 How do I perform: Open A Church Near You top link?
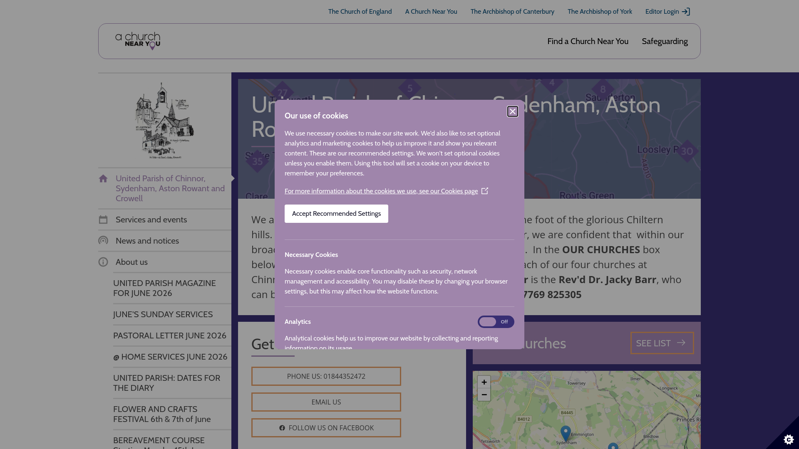coord(431,12)
